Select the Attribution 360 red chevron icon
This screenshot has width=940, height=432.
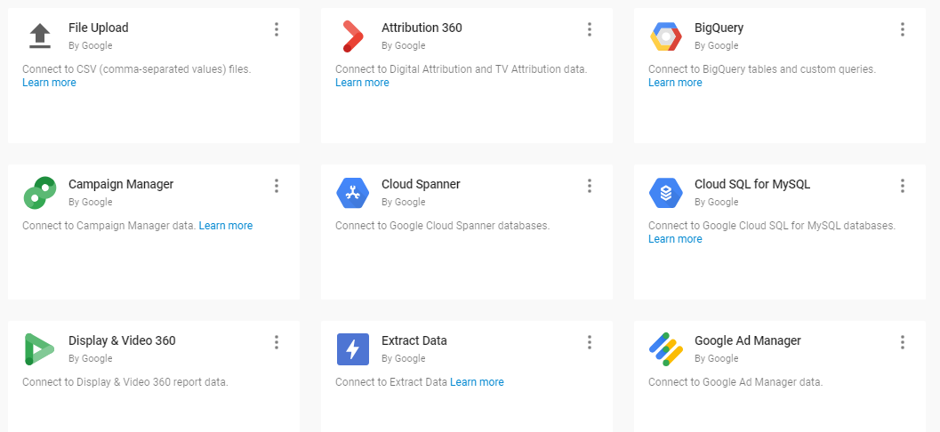352,36
